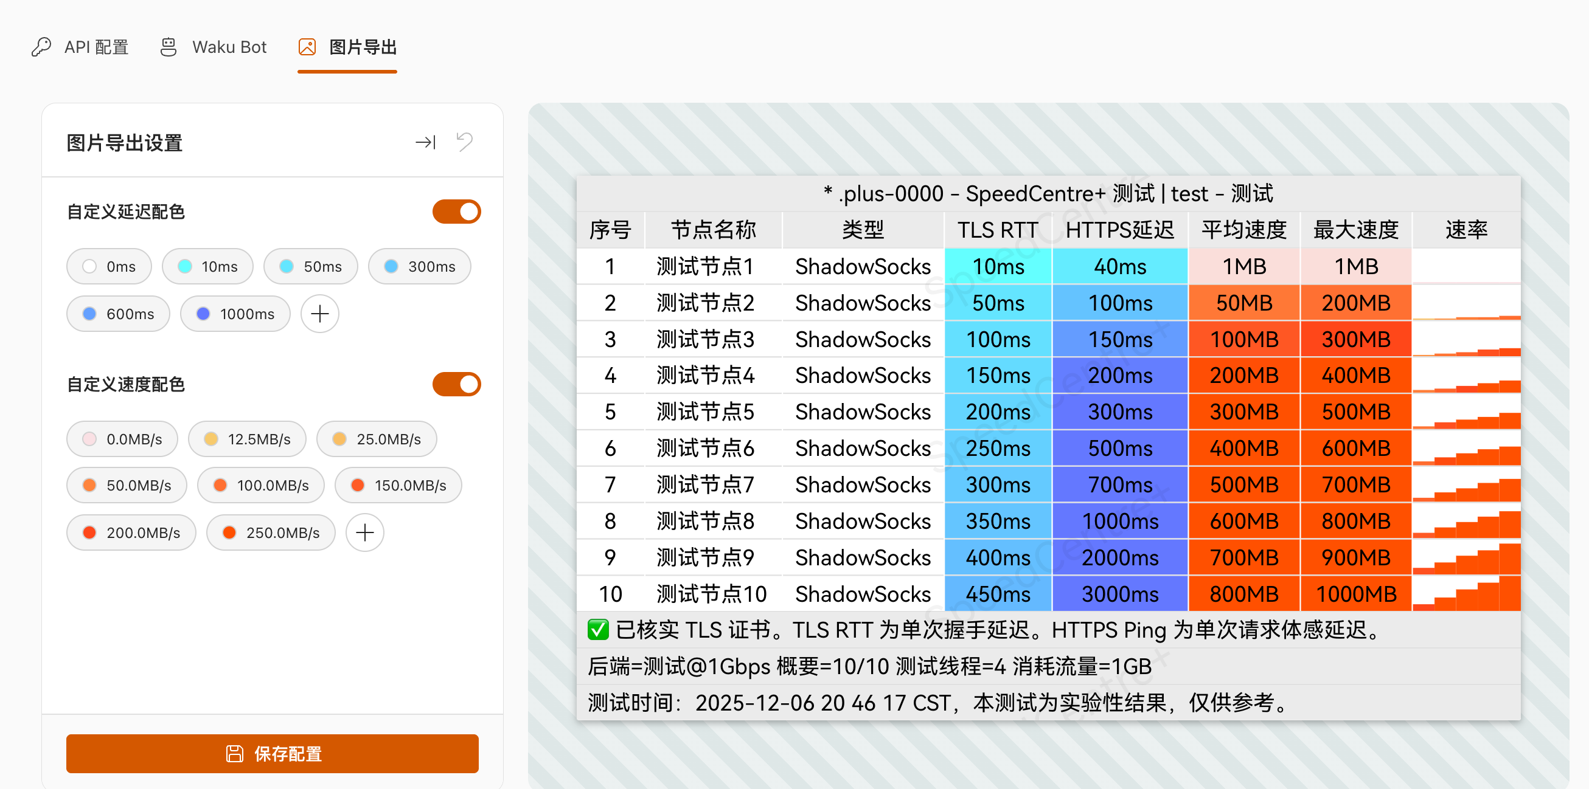Image resolution: width=1589 pixels, height=789 pixels.
Task: Click the 保存配置 button
Action: point(272,753)
